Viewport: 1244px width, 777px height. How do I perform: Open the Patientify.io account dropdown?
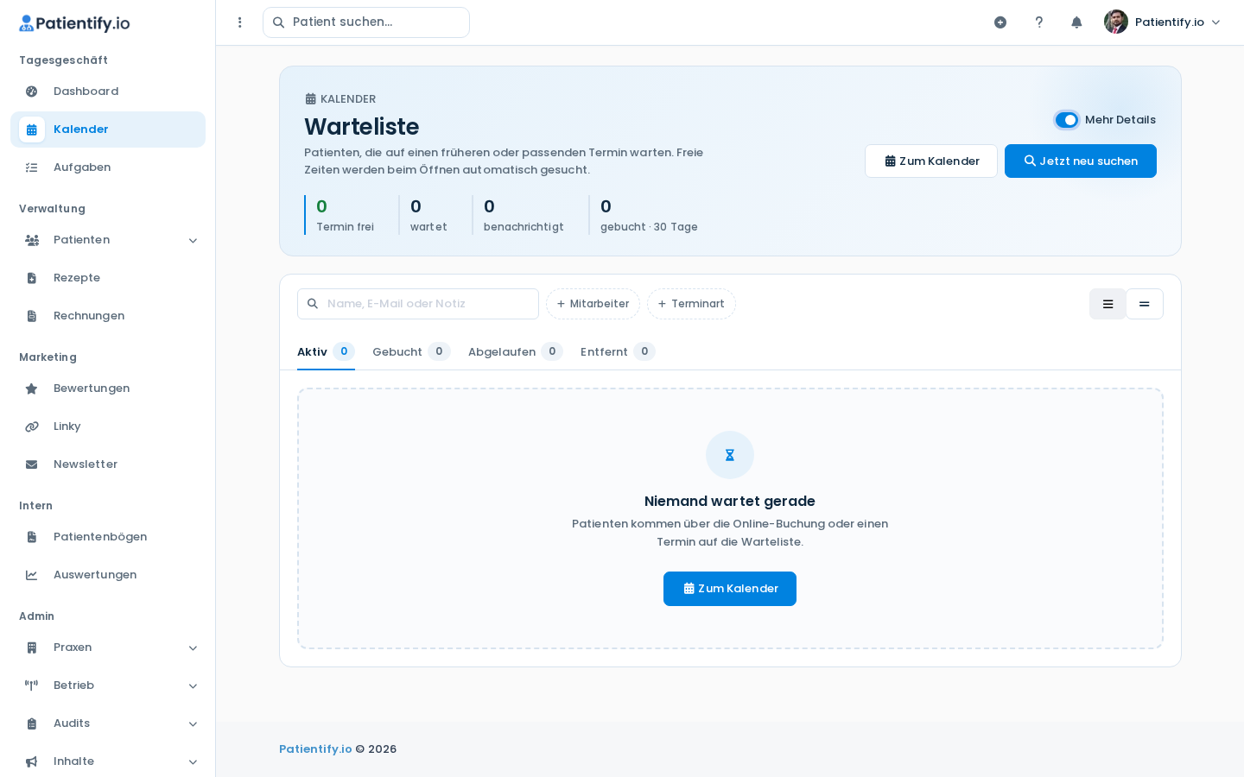pyautogui.click(x=1163, y=22)
